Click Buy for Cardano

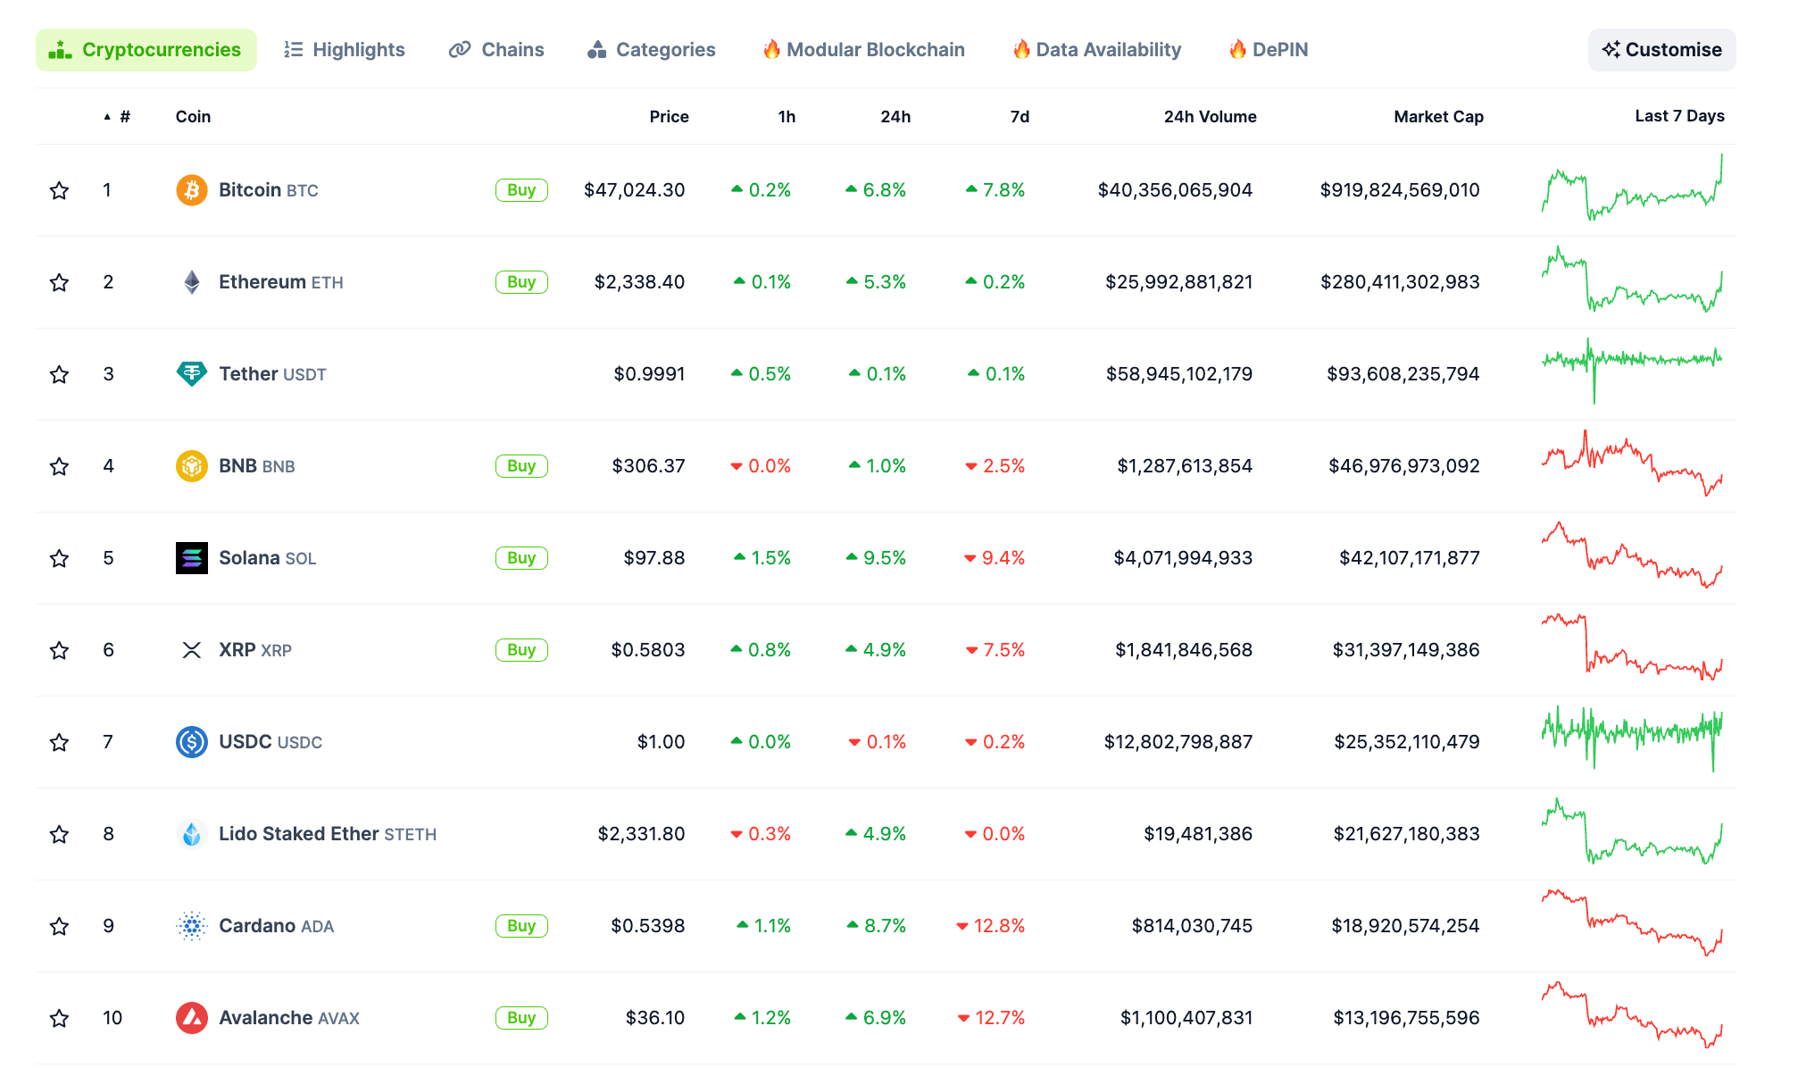(x=521, y=926)
